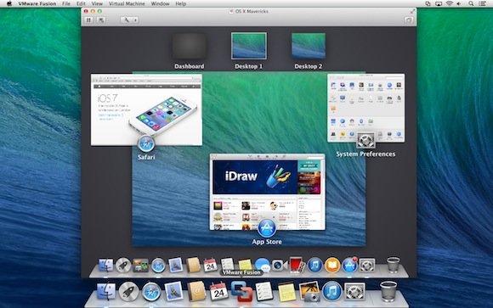Open the AirPlay display menu bar icon
The width and height of the screenshot is (493, 308).
click(439, 3)
